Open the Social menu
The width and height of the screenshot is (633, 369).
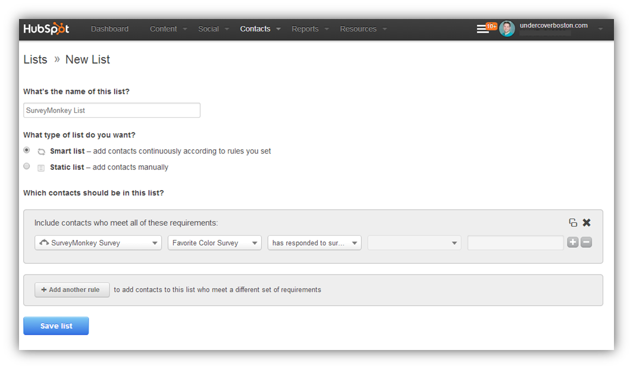(x=214, y=29)
